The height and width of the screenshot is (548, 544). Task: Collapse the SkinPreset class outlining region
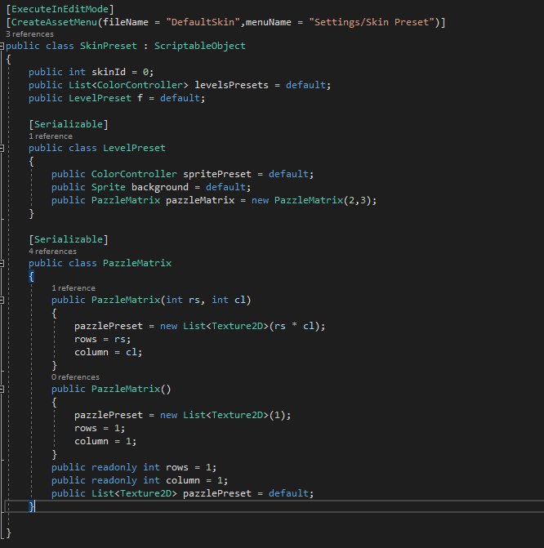pos(2,46)
